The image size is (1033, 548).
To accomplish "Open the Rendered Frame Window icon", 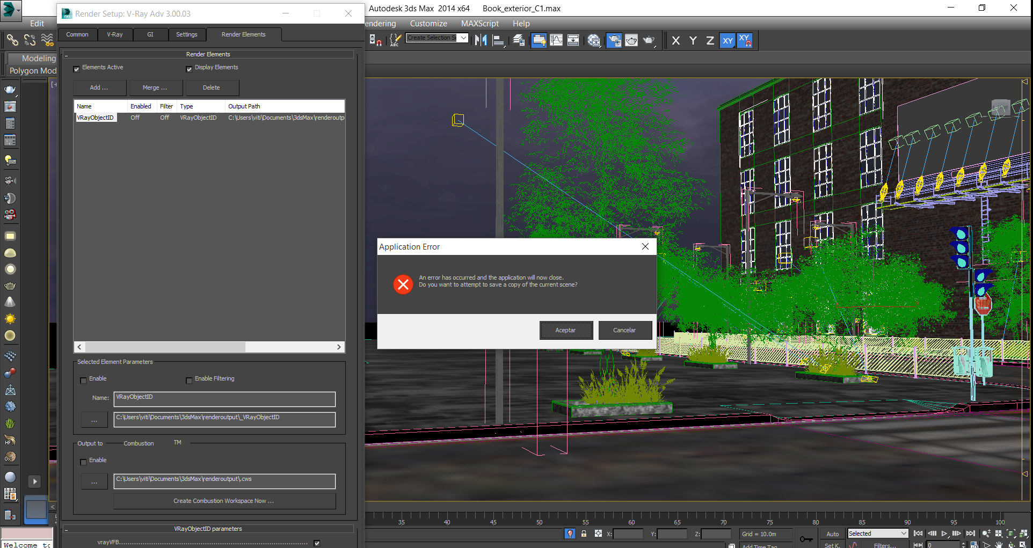I will click(x=631, y=40).
